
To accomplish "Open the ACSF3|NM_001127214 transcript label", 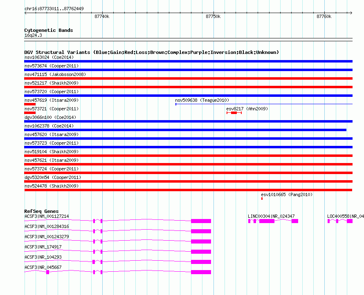I will 47,216.
